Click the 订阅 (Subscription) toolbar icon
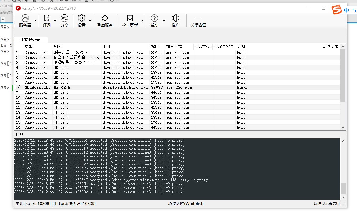 click(x=47, y=18)
